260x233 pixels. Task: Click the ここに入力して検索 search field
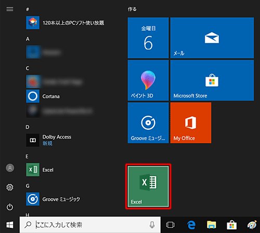[x=90, y=225]
